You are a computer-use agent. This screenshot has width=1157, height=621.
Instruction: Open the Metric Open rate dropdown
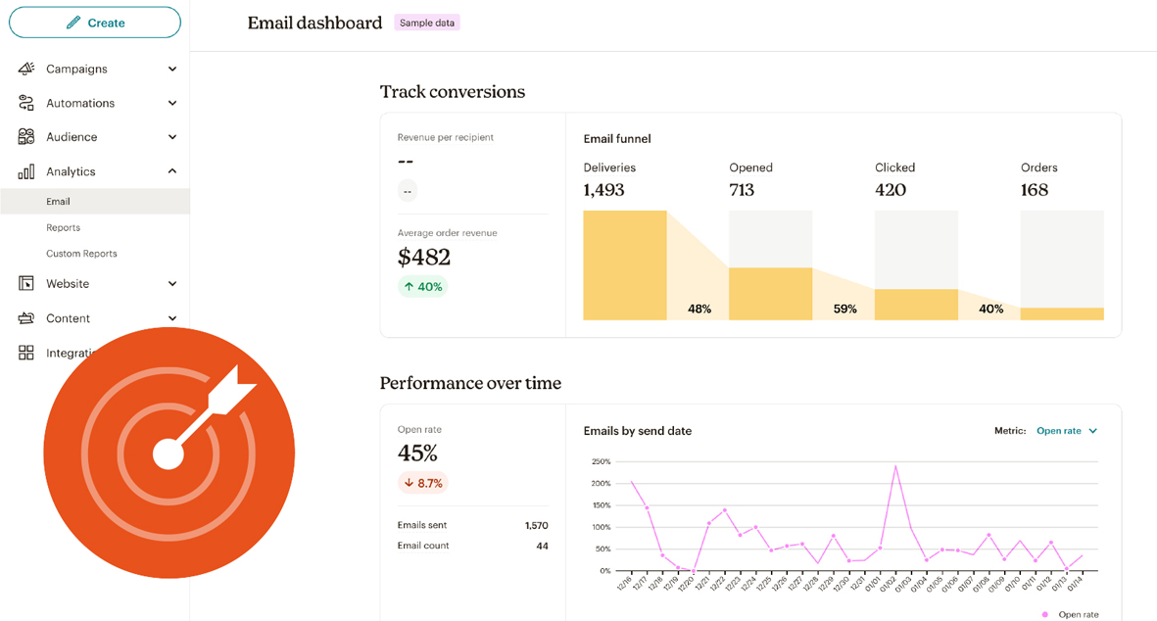(1066, 431)
